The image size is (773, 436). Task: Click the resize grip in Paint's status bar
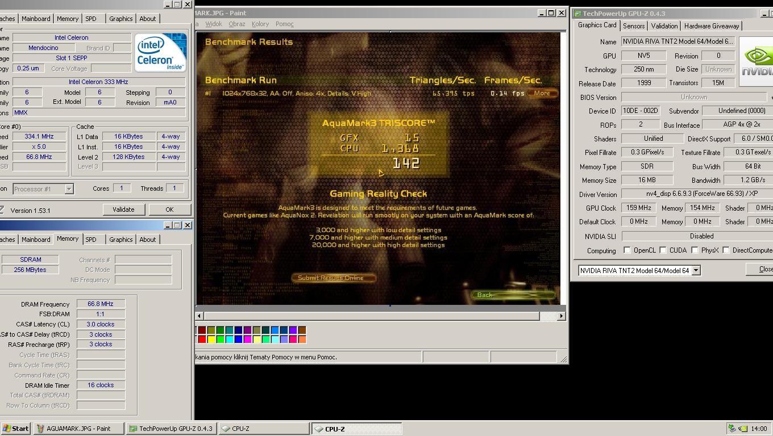pyautogui.click(x=563, y=359)
